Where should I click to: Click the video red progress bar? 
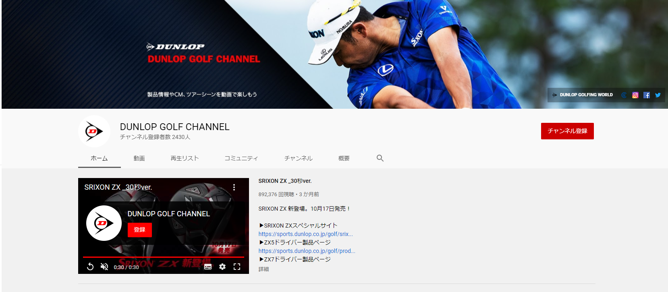pos(164,257)
